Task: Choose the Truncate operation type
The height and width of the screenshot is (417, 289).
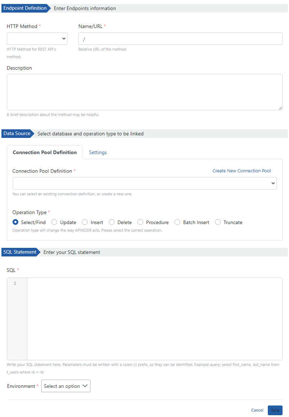Action: tap(218, 222)
